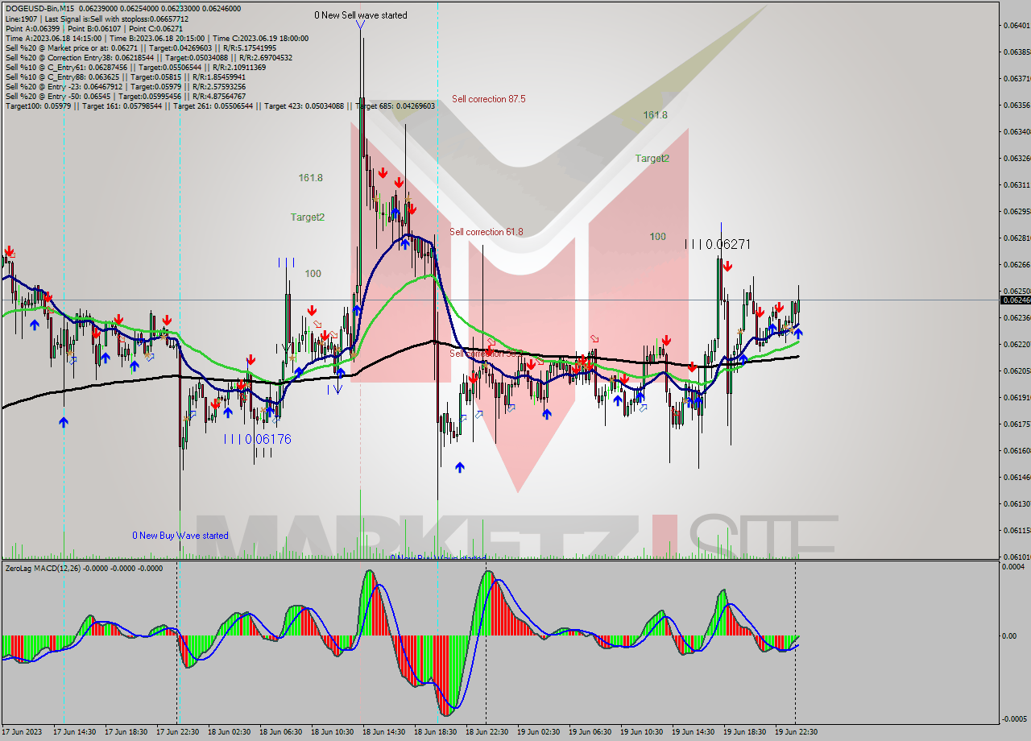Click the '17 Jun 18:30' time axis label

click(x=126, y=732)
